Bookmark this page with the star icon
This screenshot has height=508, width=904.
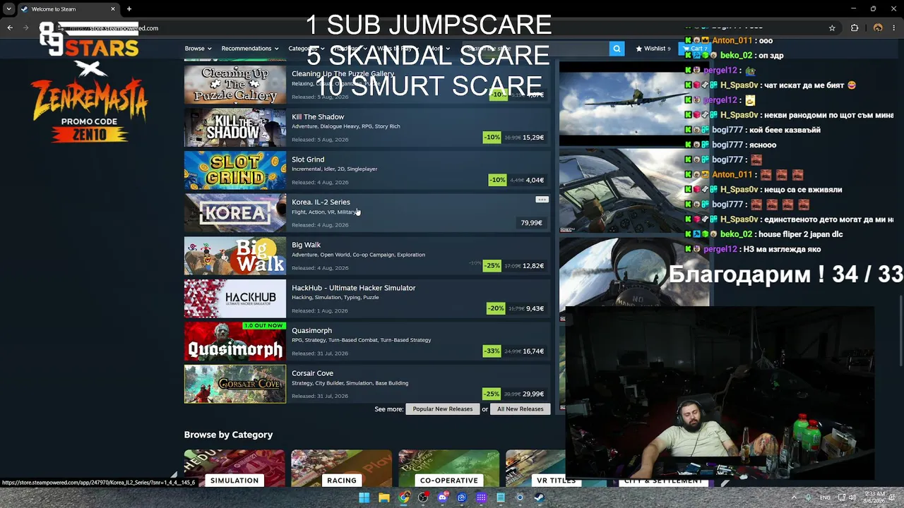point(832,28)
